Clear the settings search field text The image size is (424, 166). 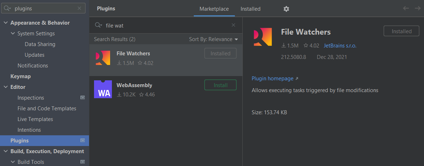point(79,8)
